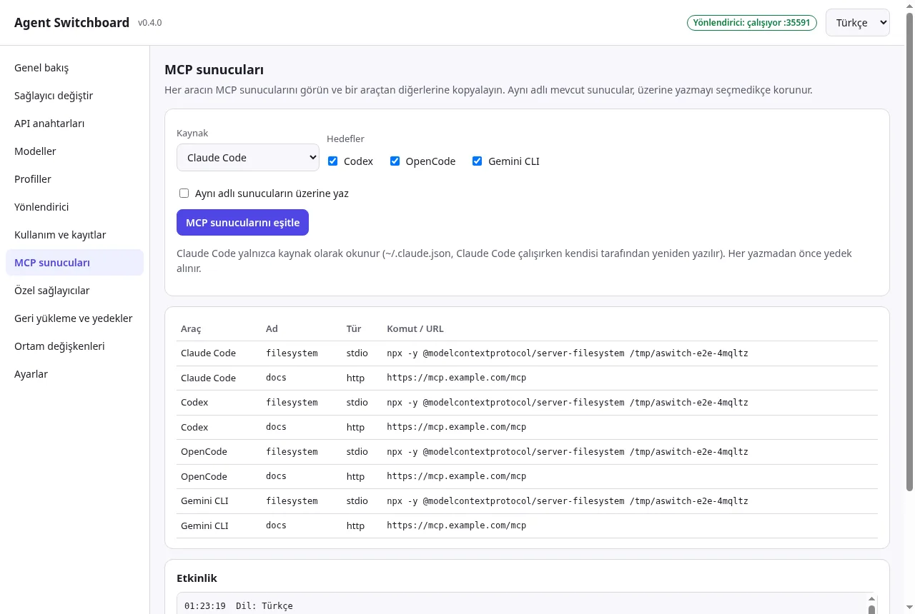
Task: Enable 'Aynı adlı sunucuların üzerine yaz' checkbox
Action: click(x=184, y=193)
